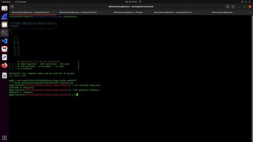Click the 'Metasploit tip: Adapter names' line
This screenshot has height=142, width=253.
42,73
